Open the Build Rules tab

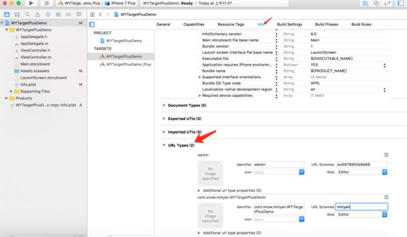click(x=361, y=24)
